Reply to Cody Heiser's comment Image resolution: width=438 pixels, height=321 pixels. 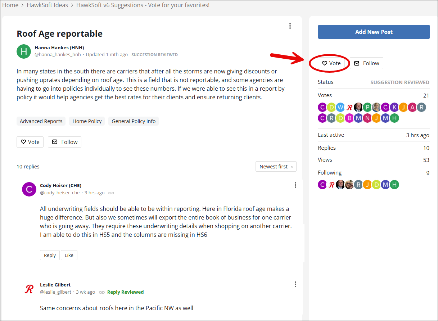click(x=50, y=255)
